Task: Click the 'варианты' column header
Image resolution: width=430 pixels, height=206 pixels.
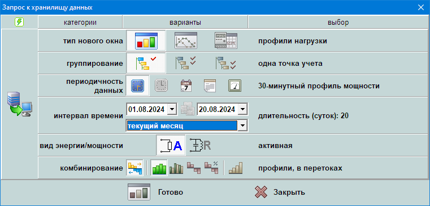Action: pos(185,23)
